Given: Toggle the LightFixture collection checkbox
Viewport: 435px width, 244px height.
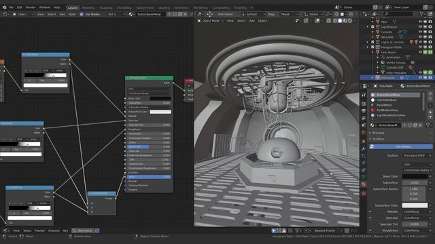Looking at the screenshot, I should (373, 27).
